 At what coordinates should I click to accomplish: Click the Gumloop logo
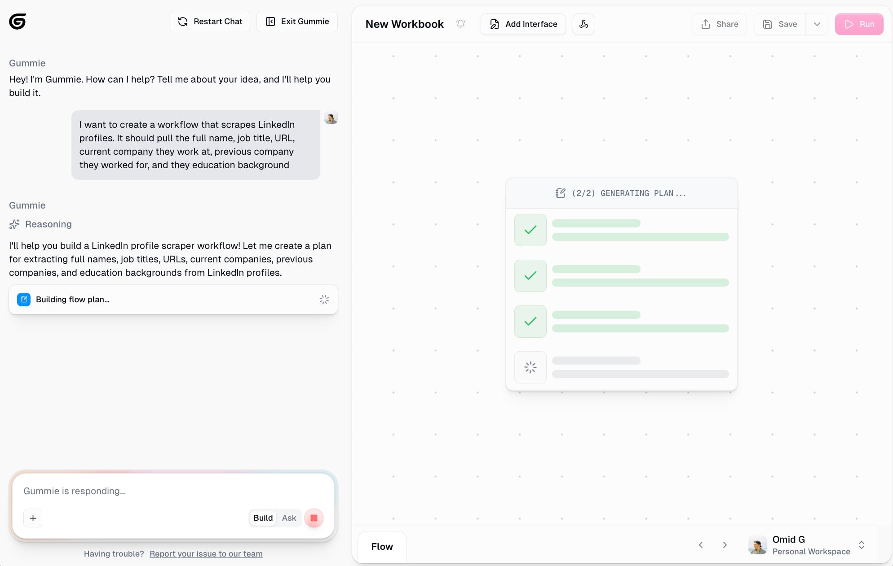tap(18, 21)
